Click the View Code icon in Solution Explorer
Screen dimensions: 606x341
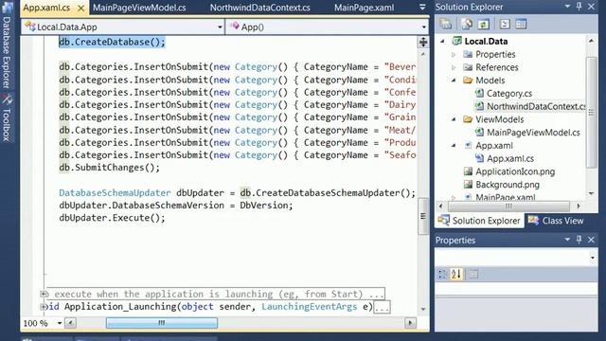505,24
